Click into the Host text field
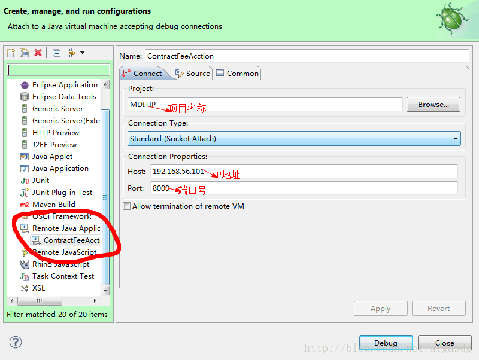The image size is (479, 360). pyautogui.click(x=304, y=171)
